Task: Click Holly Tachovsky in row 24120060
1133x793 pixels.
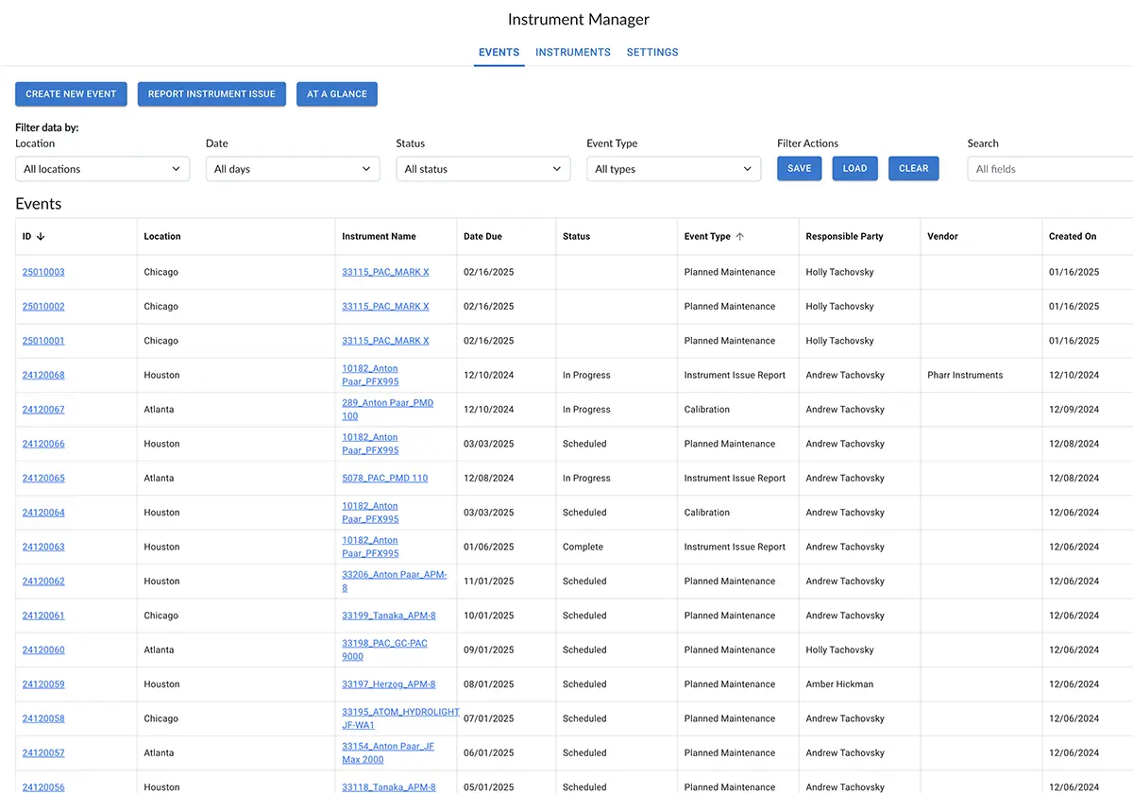Action: pos(839,650)
